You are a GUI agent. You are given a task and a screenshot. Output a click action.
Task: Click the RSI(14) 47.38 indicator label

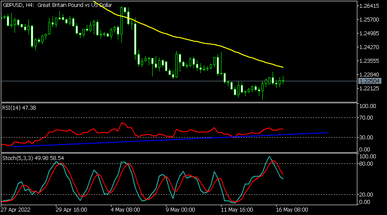click(x=19, y=108)
